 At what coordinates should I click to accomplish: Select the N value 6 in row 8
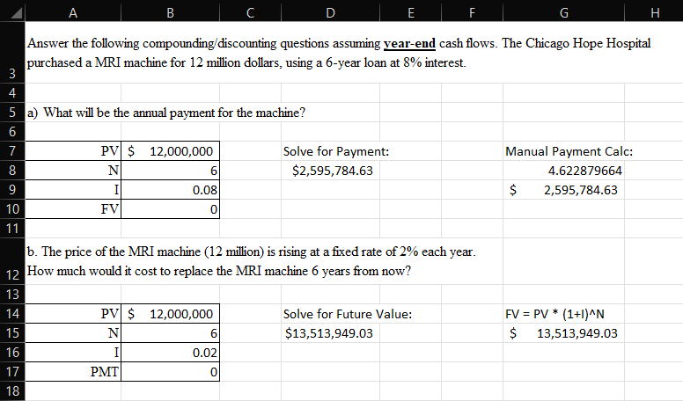click(x=171, y=171)
